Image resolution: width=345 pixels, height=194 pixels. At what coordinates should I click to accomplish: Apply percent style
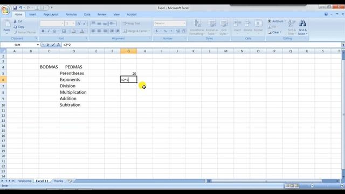(165, 31)
